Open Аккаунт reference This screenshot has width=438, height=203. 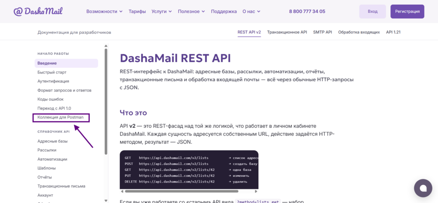(x=45, y=195)
